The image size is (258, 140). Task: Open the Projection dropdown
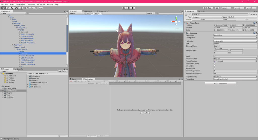tap(235, 41)
